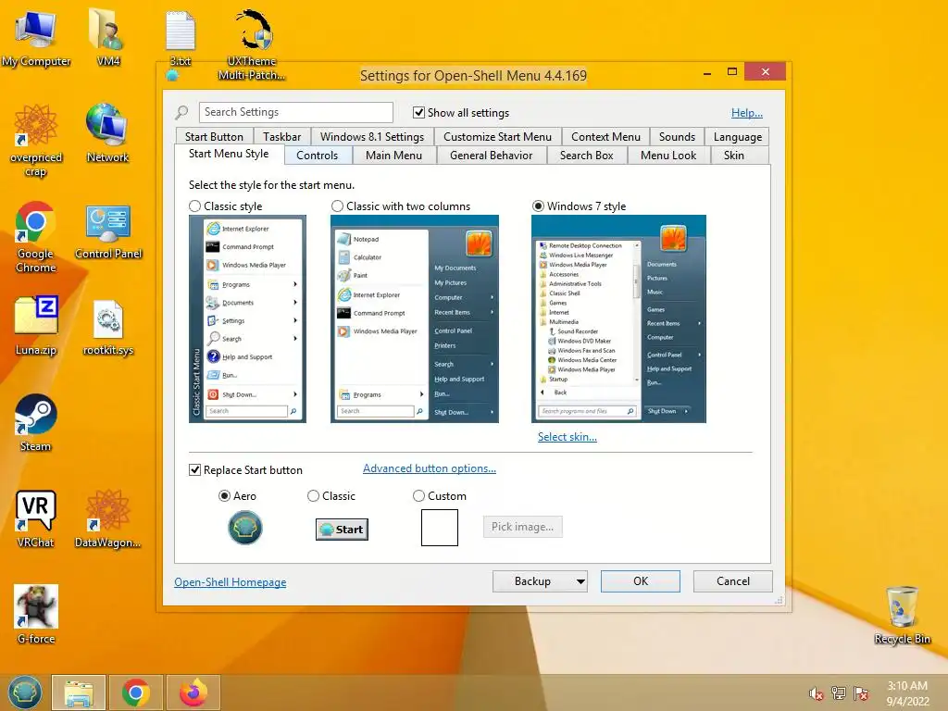Viewport: 948px width, 711px height.
Task: Switch to the Main Menu tab
Action: click(393, 156)
